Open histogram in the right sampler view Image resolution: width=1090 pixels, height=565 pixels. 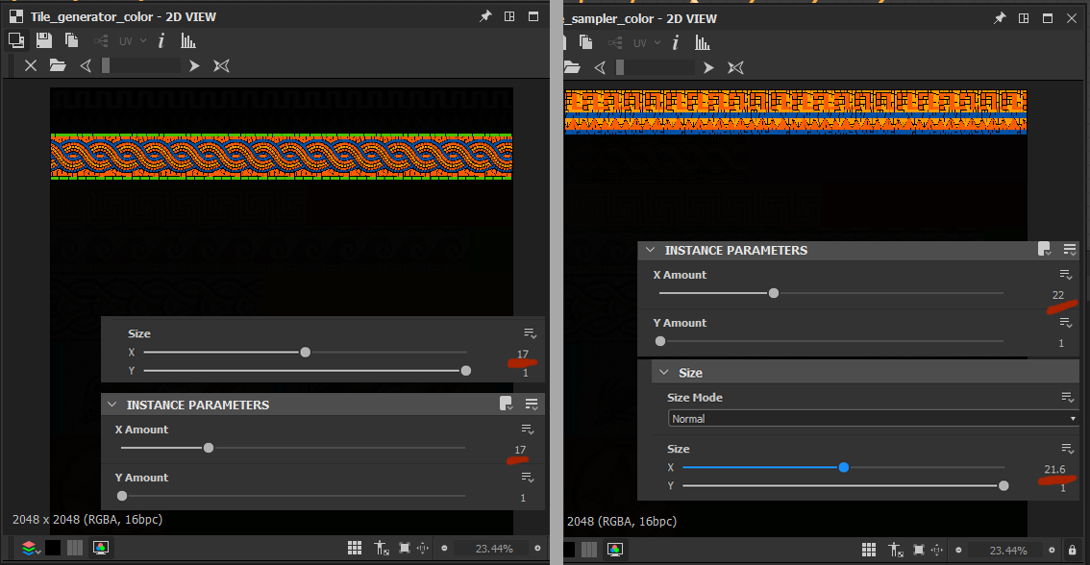point(703,42)
